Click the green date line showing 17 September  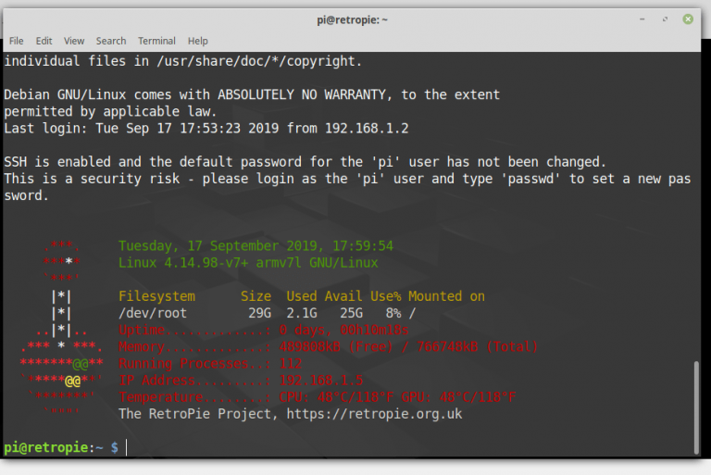[x=256, y=246]
